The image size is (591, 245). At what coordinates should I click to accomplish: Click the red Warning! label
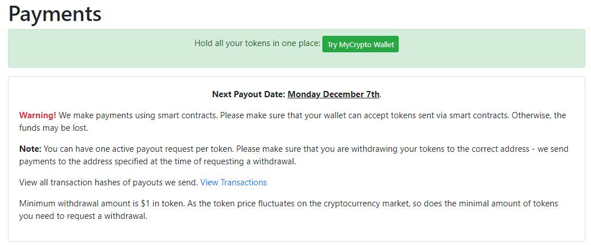[x=38, y=115]
